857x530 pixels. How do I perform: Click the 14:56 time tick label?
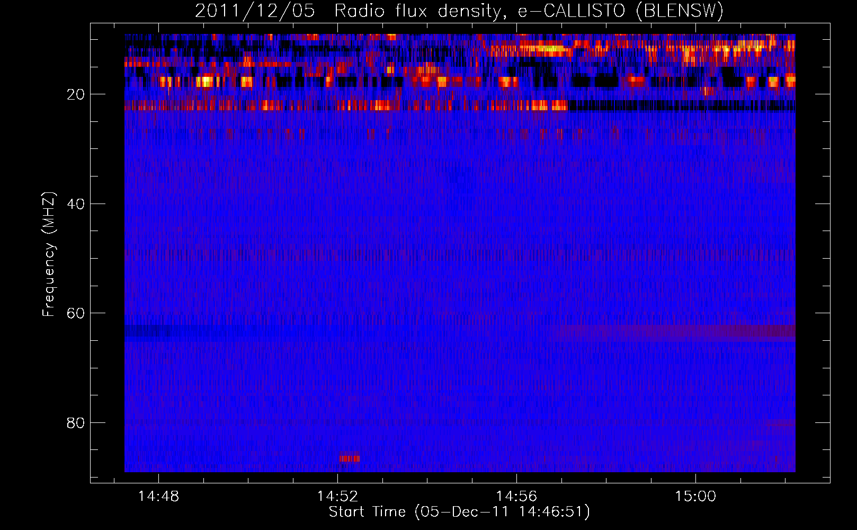pyautogui.click(x=516, y=497)
